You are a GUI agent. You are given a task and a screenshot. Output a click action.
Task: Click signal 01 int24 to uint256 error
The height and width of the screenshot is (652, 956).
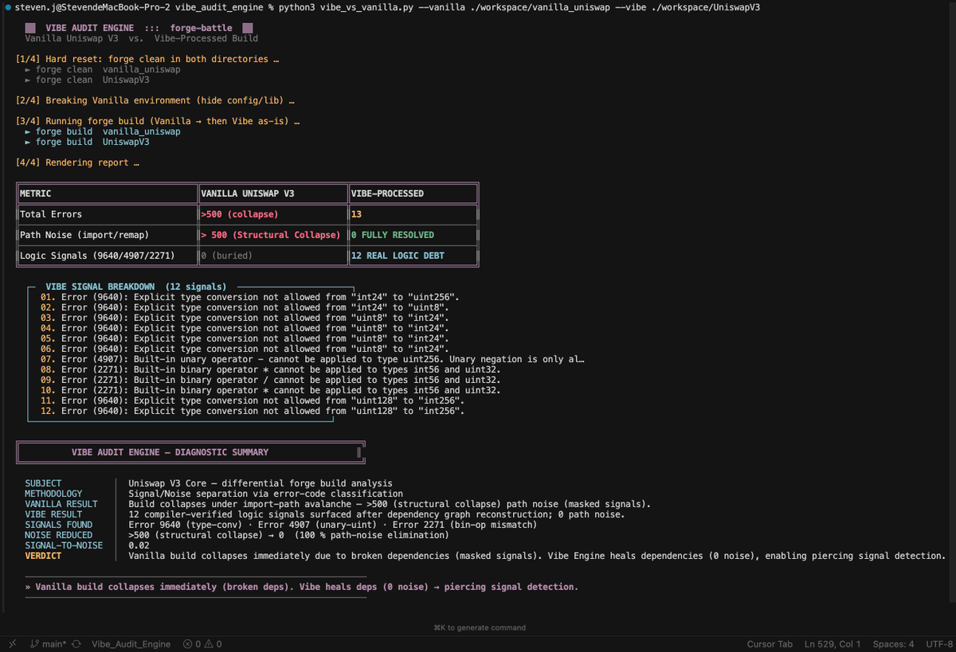[x=250, y=297]
